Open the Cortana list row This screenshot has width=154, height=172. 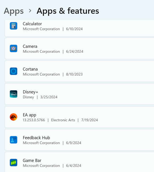(x=79, y=71)
